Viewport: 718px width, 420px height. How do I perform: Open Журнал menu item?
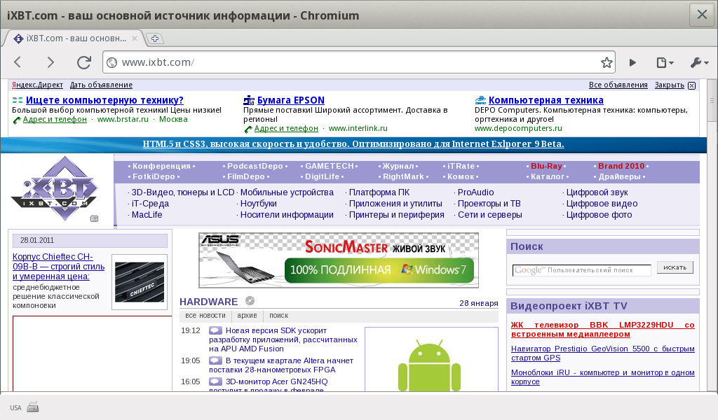[398, 166]
